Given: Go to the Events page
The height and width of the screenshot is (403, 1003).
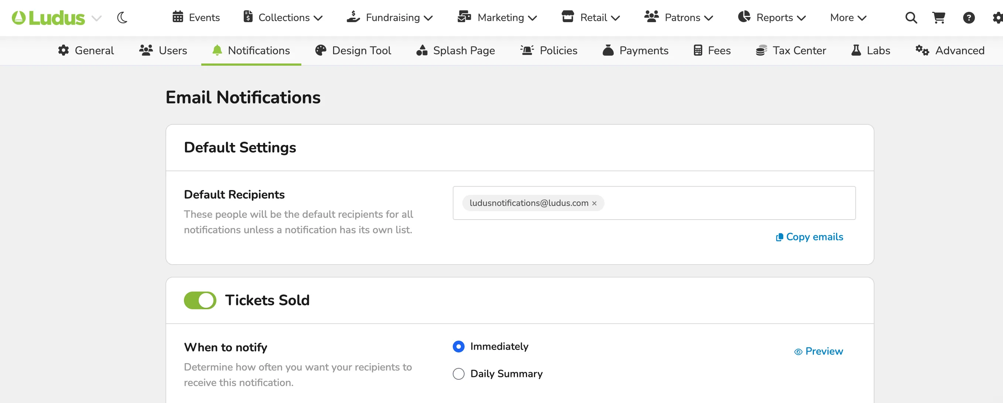Looking at the screenshot, I should [x=196, y=17].
